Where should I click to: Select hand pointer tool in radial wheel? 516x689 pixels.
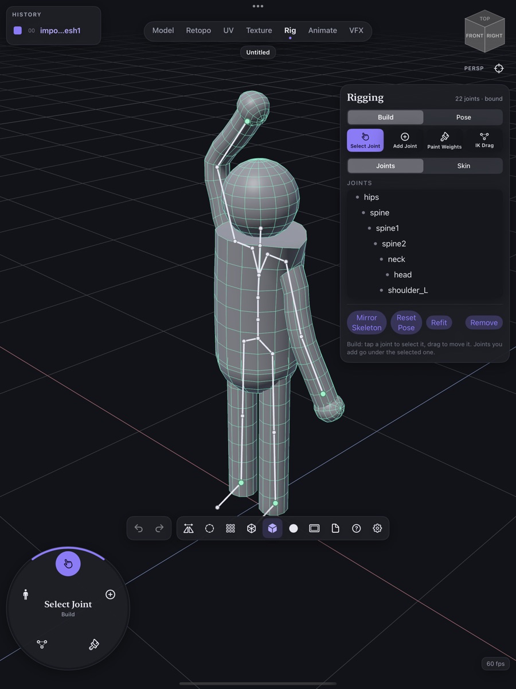(68, 564)
